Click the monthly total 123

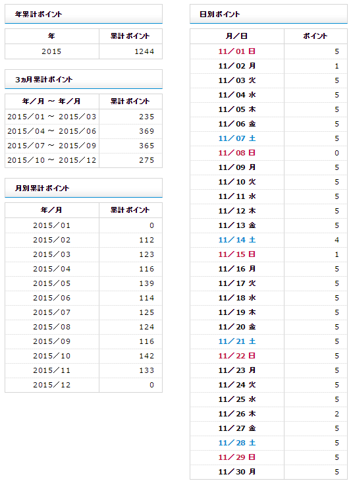point(147,254)
